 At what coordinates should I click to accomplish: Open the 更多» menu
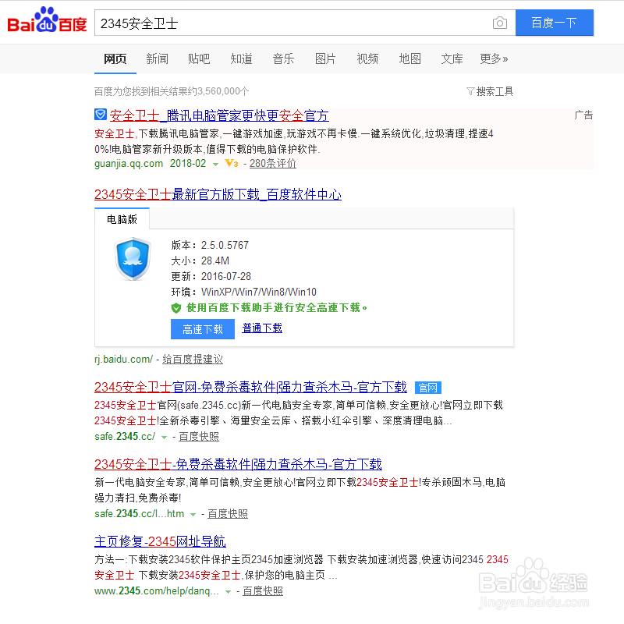tap(494, 59)
